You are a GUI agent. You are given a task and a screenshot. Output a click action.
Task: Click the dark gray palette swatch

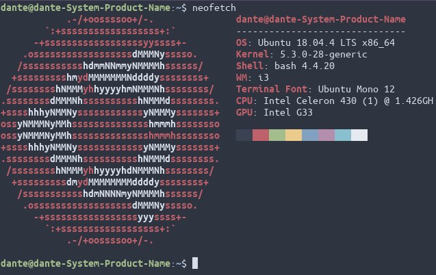(244, 135)
